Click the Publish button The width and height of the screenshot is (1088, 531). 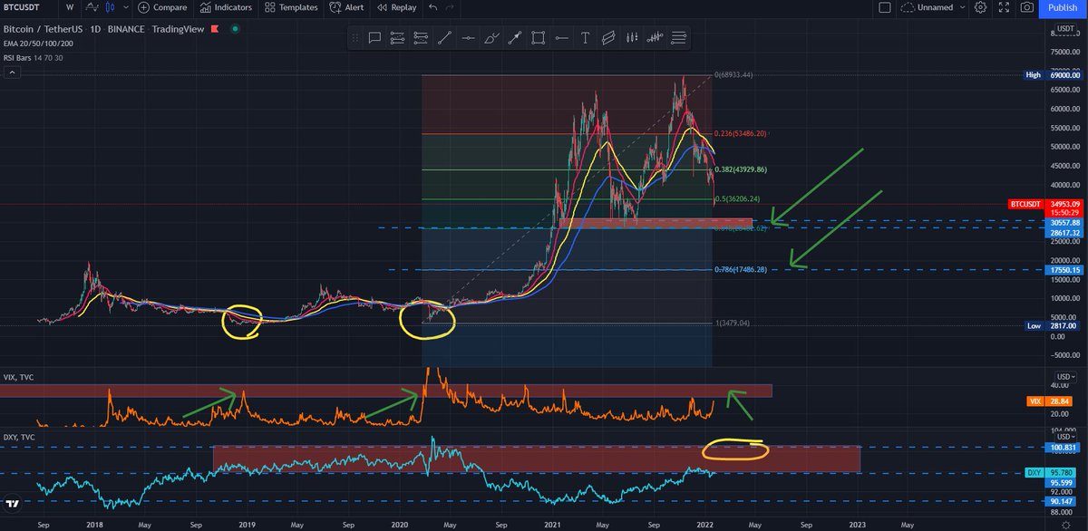point(1062,7)
